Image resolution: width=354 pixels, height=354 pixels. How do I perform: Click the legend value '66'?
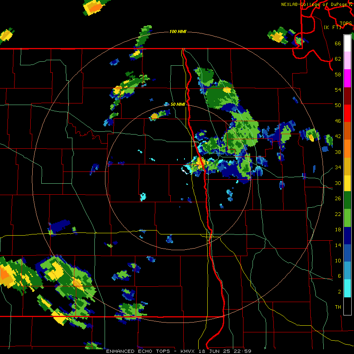pos(338,43)
